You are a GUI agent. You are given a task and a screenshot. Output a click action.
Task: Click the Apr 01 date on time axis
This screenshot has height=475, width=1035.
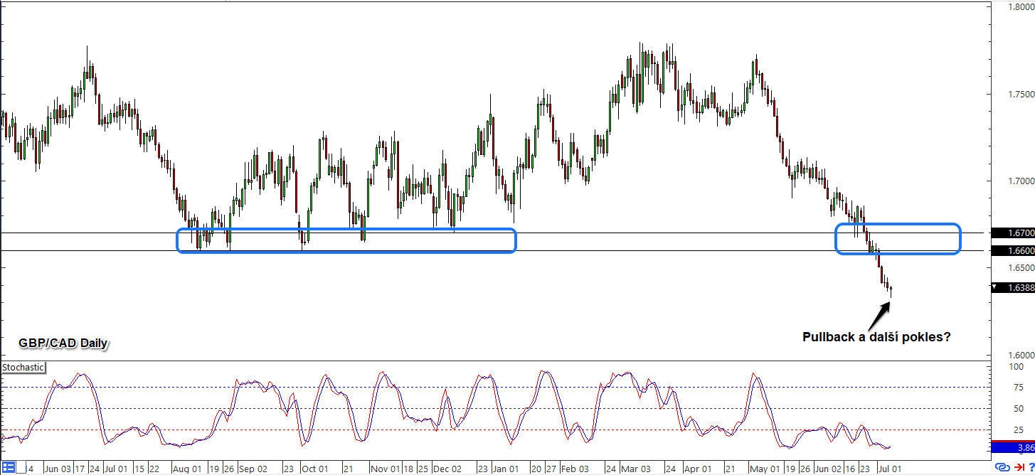[697, 469]
